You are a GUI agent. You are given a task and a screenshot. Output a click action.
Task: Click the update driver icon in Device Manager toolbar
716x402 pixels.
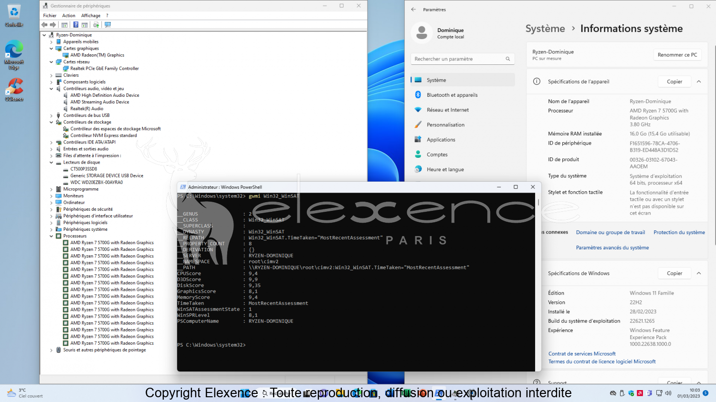point(96,25)
